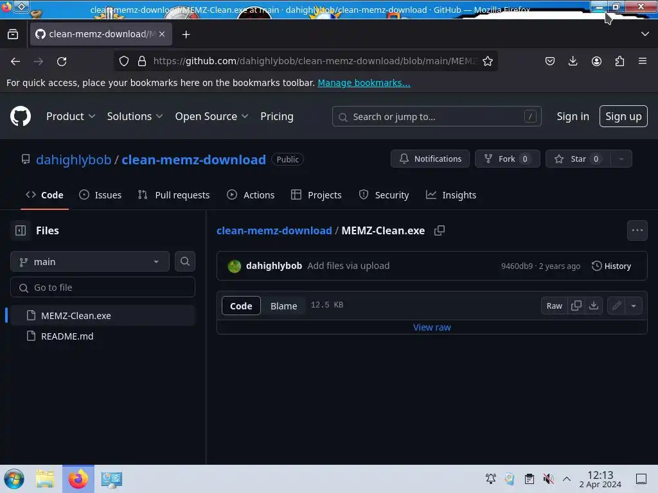Image resolution: width=658 pixels, height=493 pixels.
Task: Open dahighlybob commit author link
Action: (x=274, y=266)
